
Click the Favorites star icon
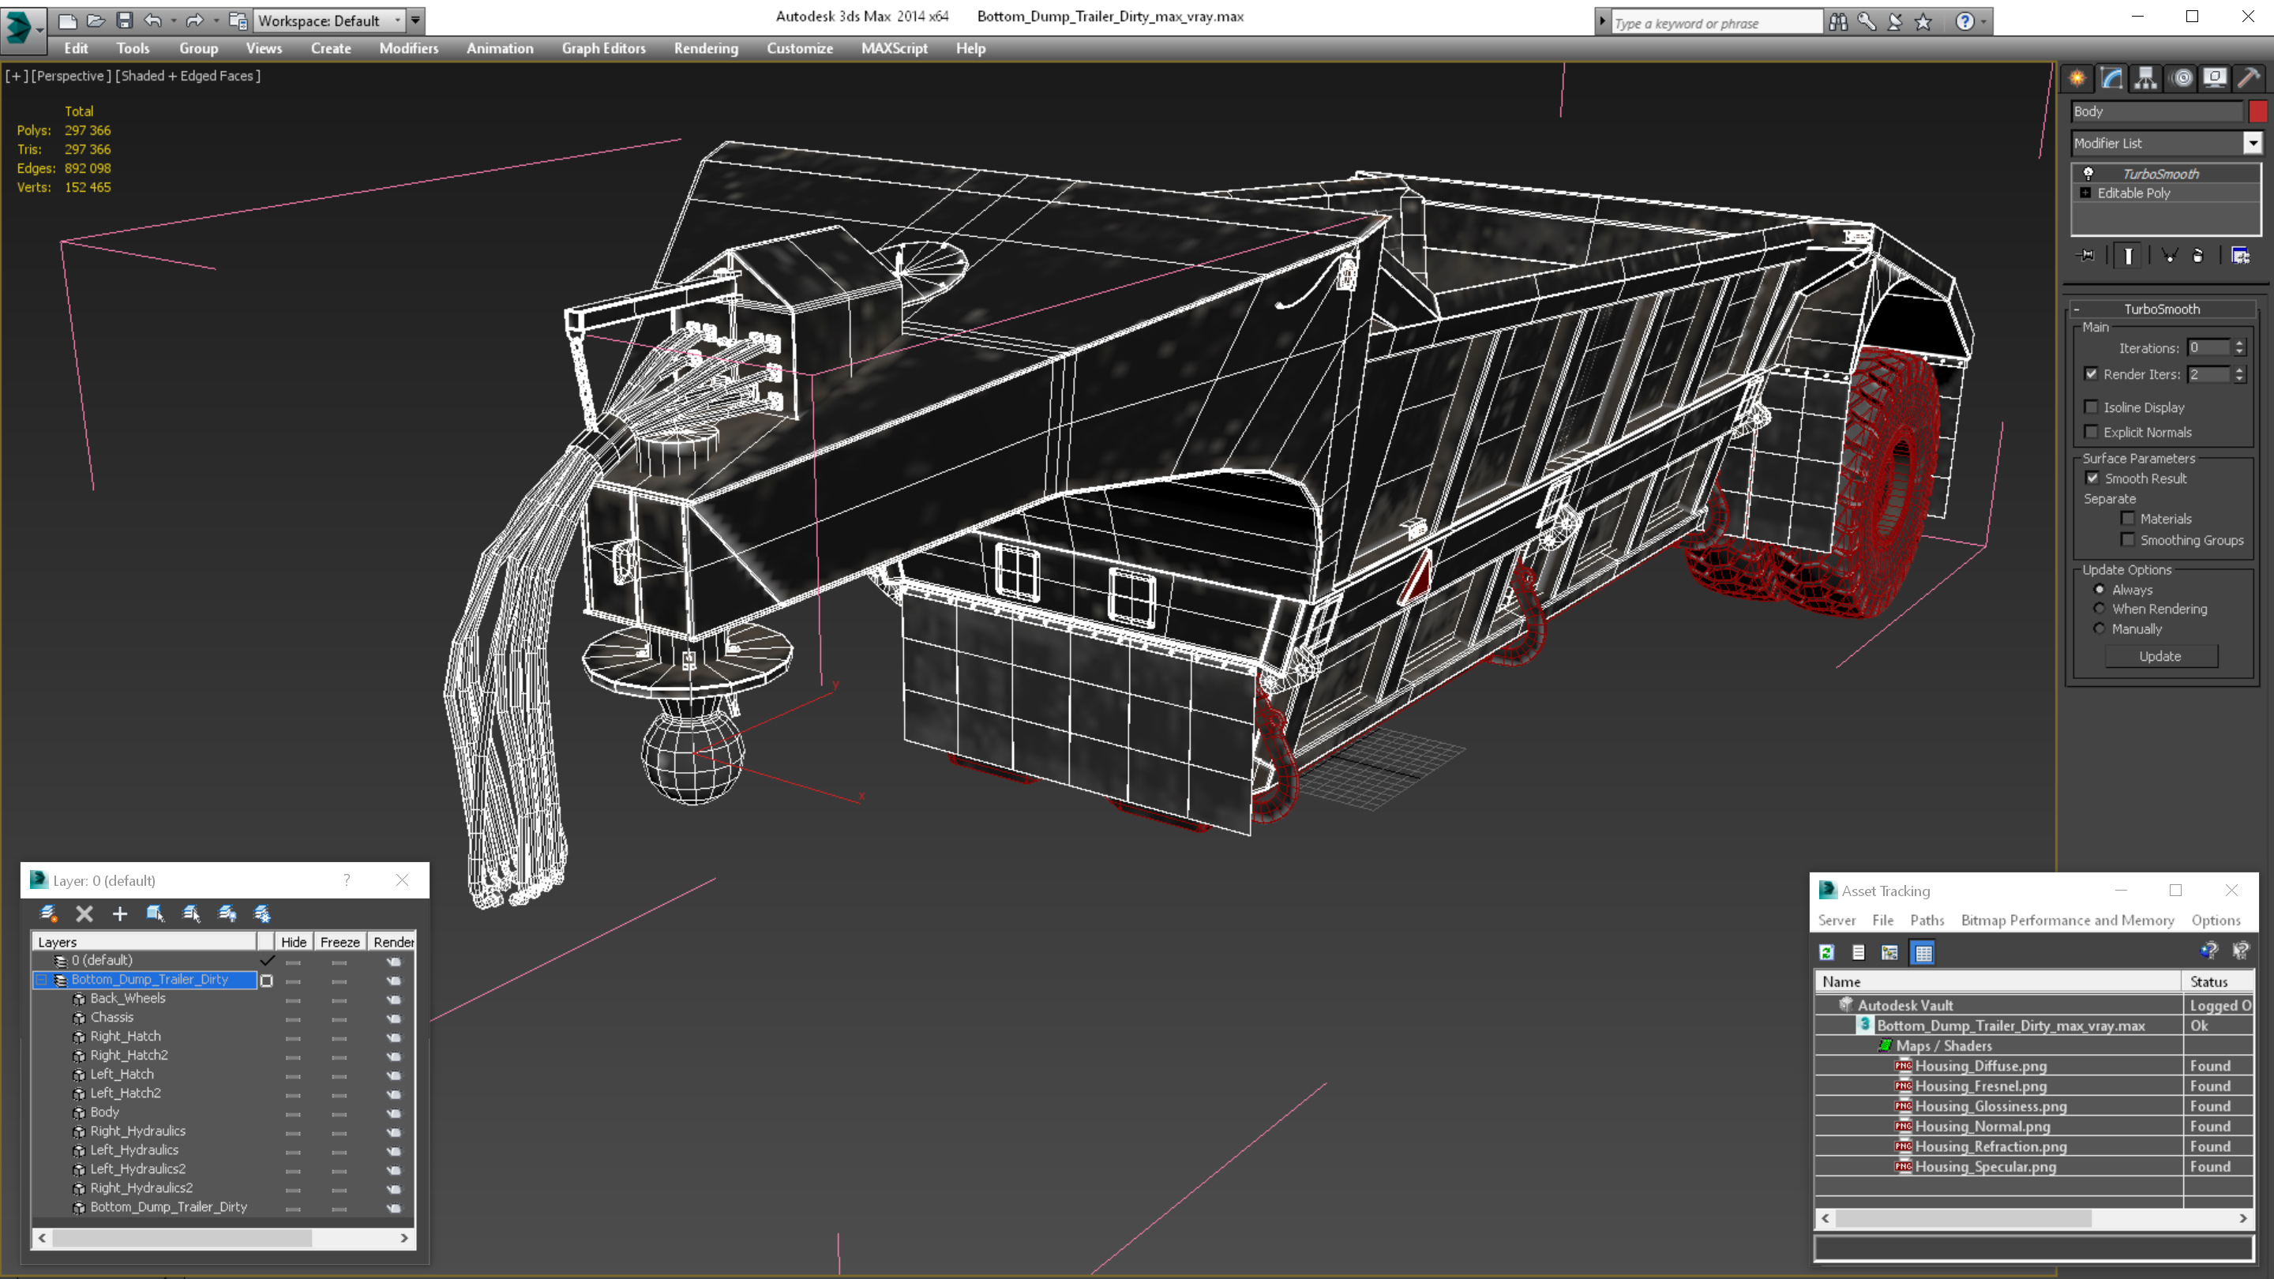pos(1923,22)
